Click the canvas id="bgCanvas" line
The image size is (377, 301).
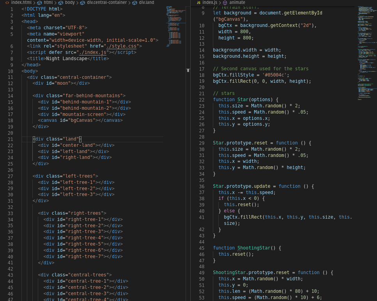coord(80,120)
